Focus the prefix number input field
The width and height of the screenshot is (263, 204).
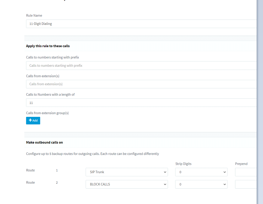pos(141,66)
